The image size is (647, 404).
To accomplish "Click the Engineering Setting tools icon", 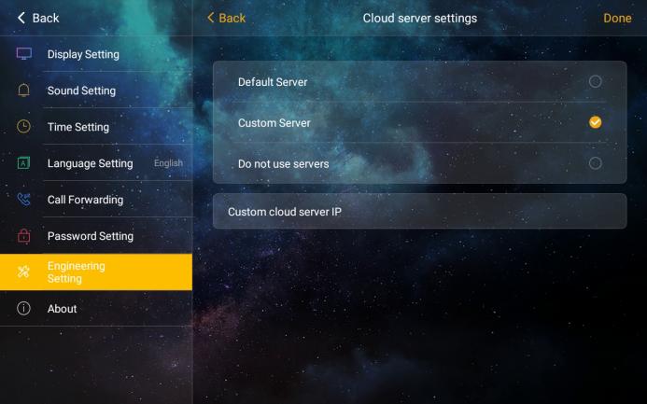I will pos(23,272).
